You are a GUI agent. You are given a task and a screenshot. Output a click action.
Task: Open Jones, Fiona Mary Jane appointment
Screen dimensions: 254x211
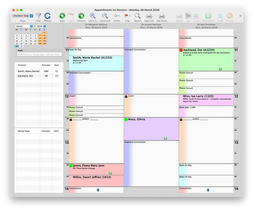coord(96,169)
